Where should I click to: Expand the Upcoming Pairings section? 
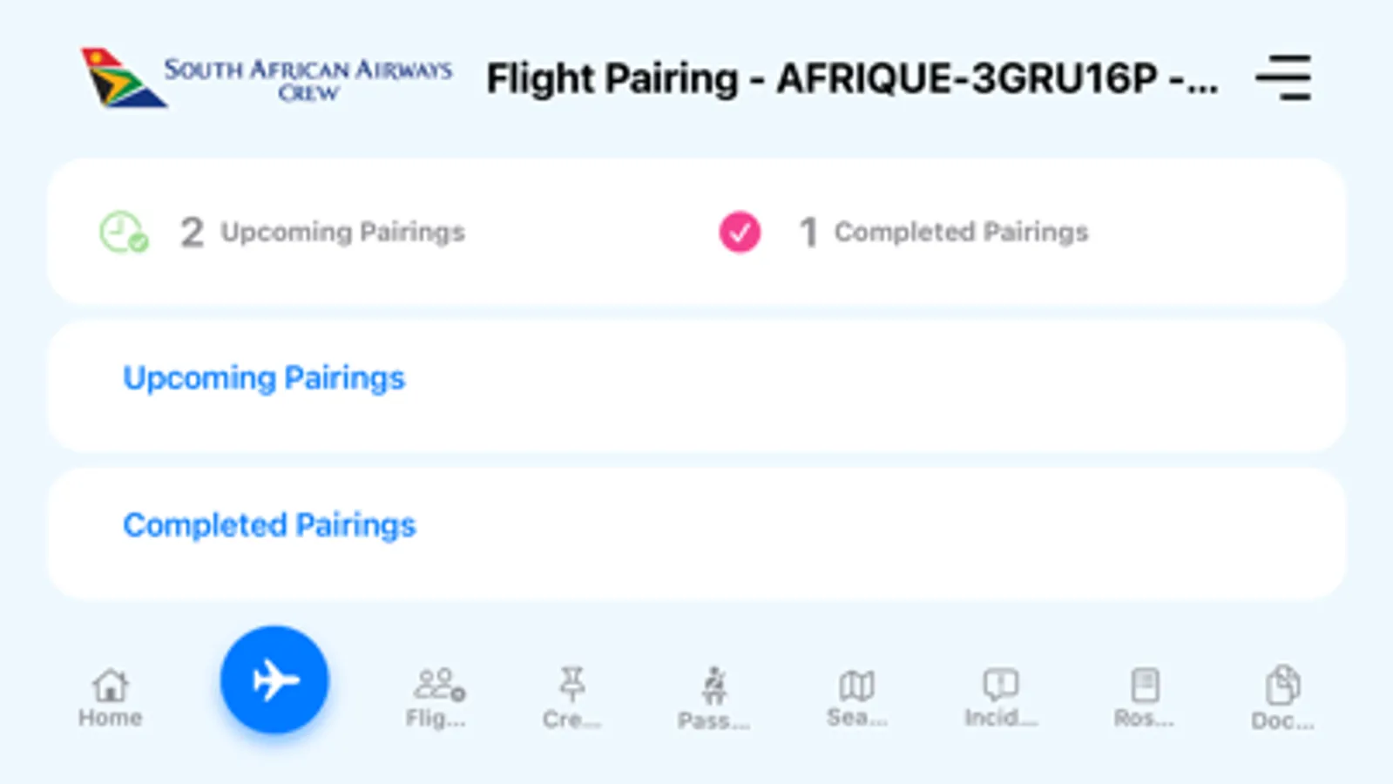[264, 378]
